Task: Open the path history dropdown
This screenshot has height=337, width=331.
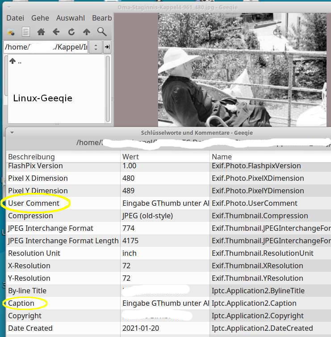Action: coord(95,47)
